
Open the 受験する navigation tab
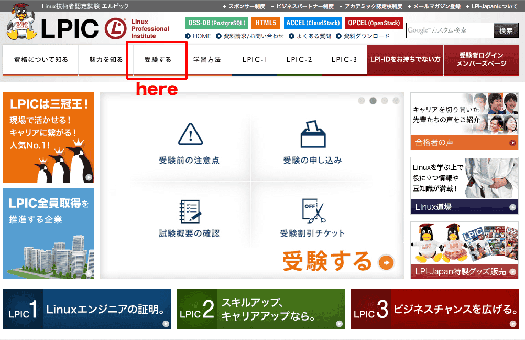[x=157, y=59]
